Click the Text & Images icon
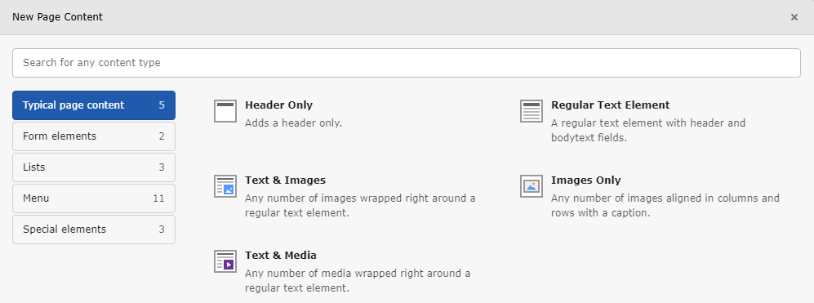 point(225,186)
